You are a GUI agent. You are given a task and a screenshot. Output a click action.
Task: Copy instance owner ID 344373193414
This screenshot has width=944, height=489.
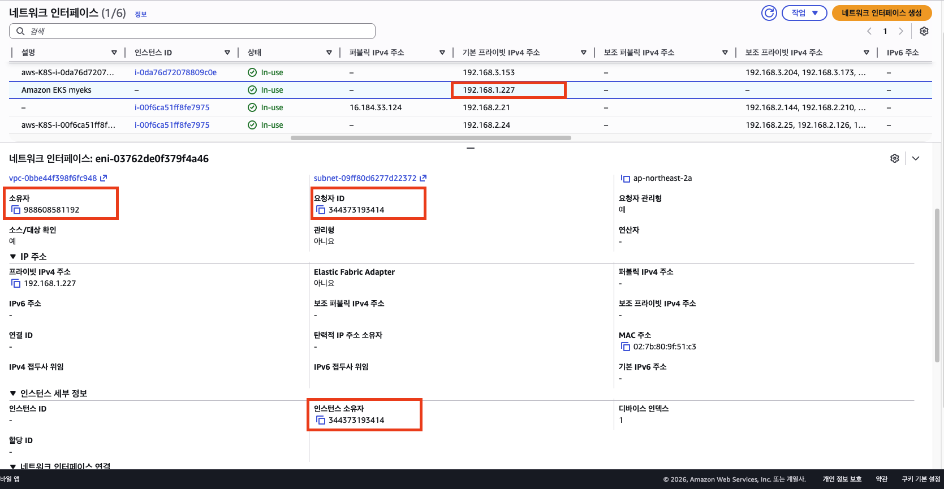point(321,420)
